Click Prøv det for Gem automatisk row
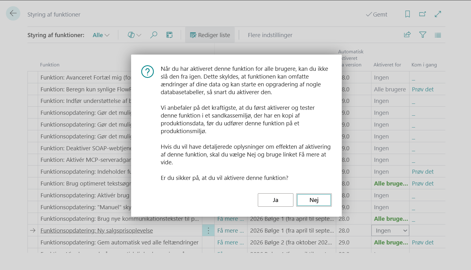The width and height of the screenshot is (471, 270). (x=423, y=243)
